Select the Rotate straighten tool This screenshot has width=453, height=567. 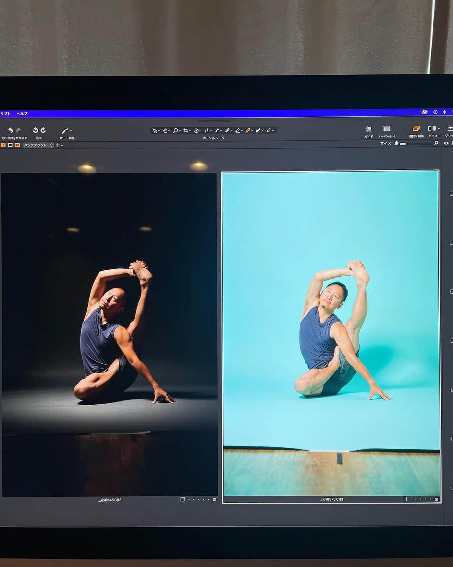pyautogui.click(x=196, y=131)
